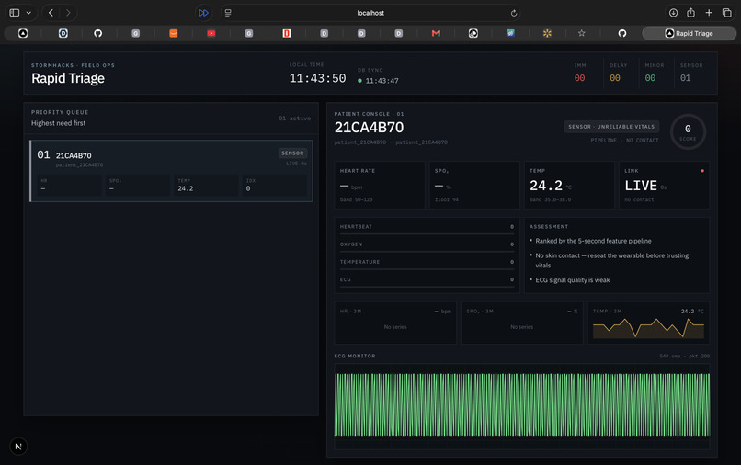Click the SpO2 · 3M No series panel
This screenshot has height=465, width=741.
click(521, 323)
